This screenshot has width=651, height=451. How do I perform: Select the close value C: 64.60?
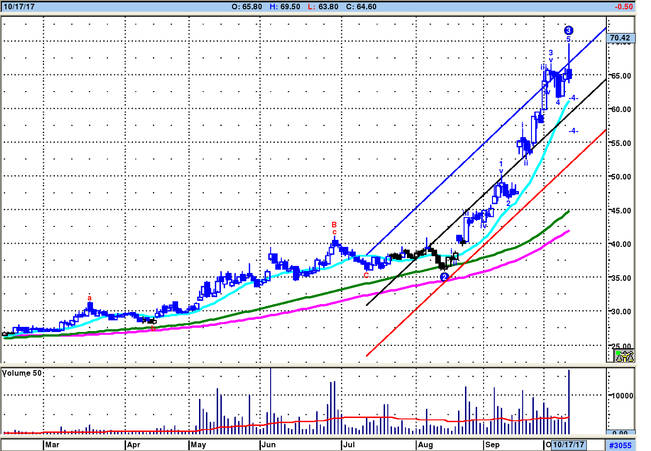pyautogui.click(x=361, y=7)
